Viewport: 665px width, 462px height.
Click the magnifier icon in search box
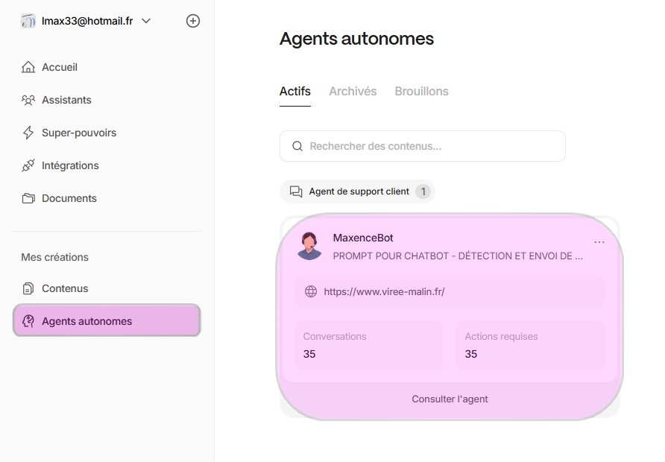(x=297, y=146)
